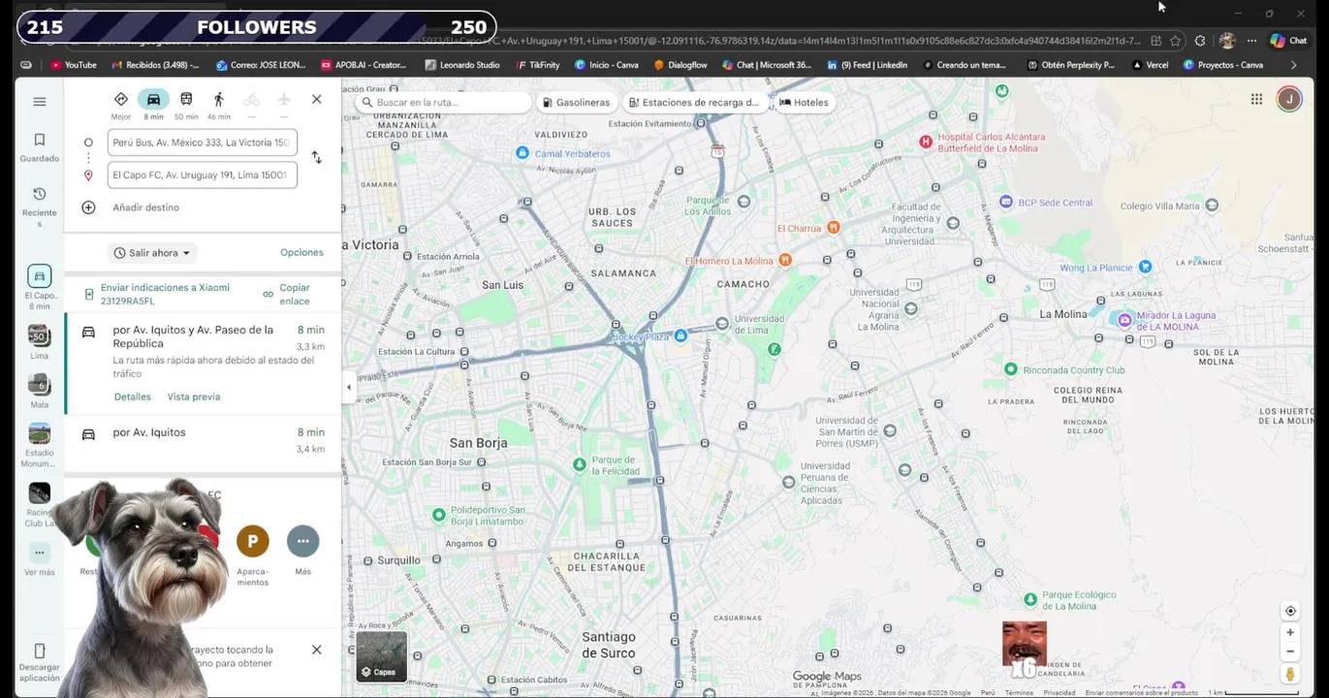Open the Dialogflow bookmark
Screen dimensions: 1329x698
coord(680,65)
